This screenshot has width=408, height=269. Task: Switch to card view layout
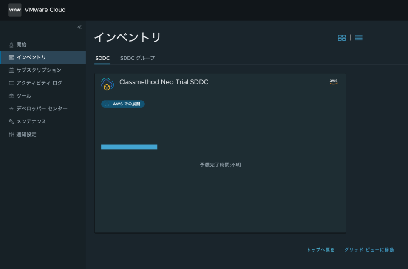click(x=342, y=37)
